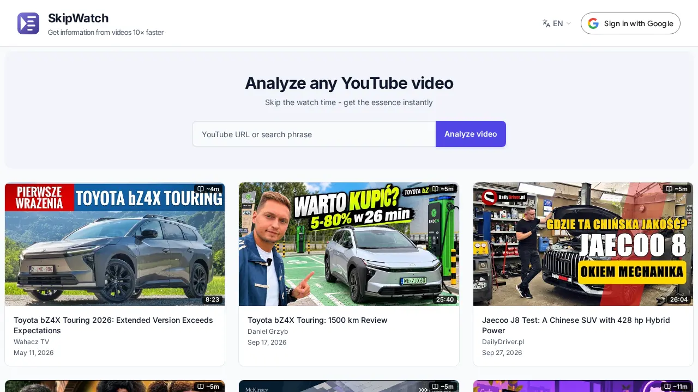This screenshot has height=392, width=698.
Task: Click channel name Wahacz TV
Action: click(31, 342)
